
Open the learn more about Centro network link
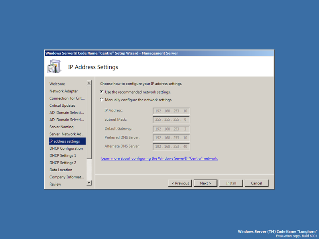pos(159,158)
